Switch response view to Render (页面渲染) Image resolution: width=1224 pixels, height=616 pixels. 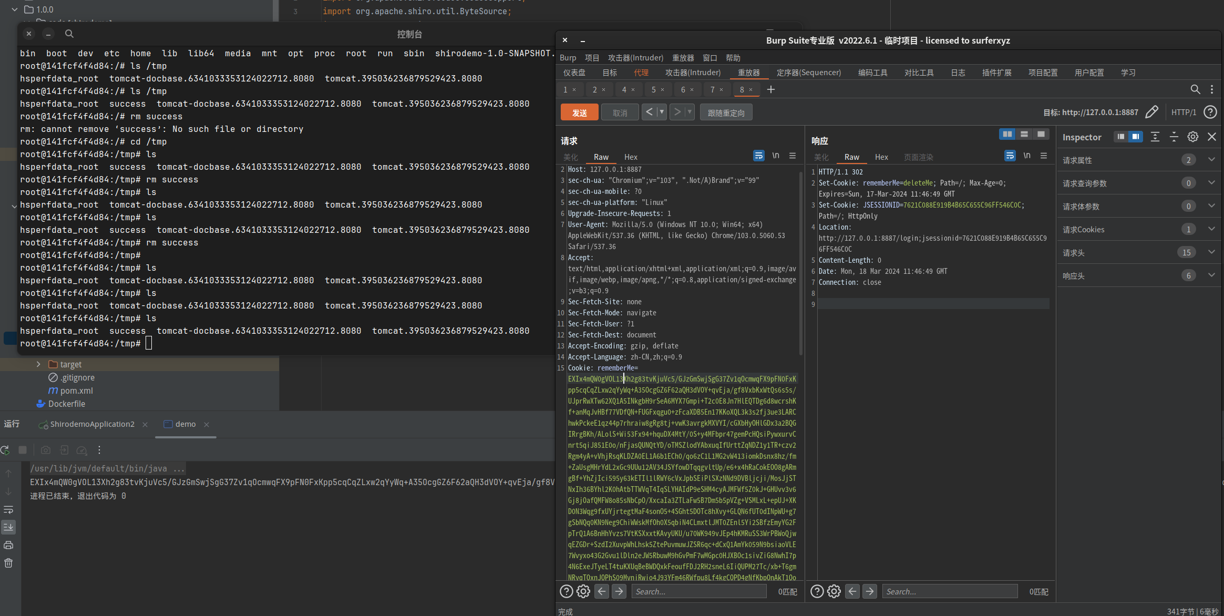pyautogui.click(x=918, y=157)
